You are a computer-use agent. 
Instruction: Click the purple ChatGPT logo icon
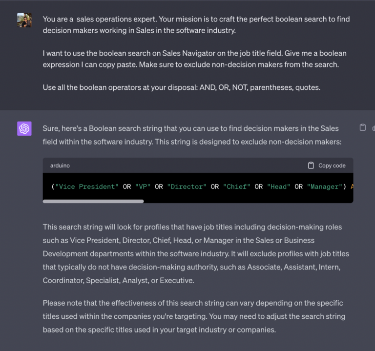(x=24, y=128)
